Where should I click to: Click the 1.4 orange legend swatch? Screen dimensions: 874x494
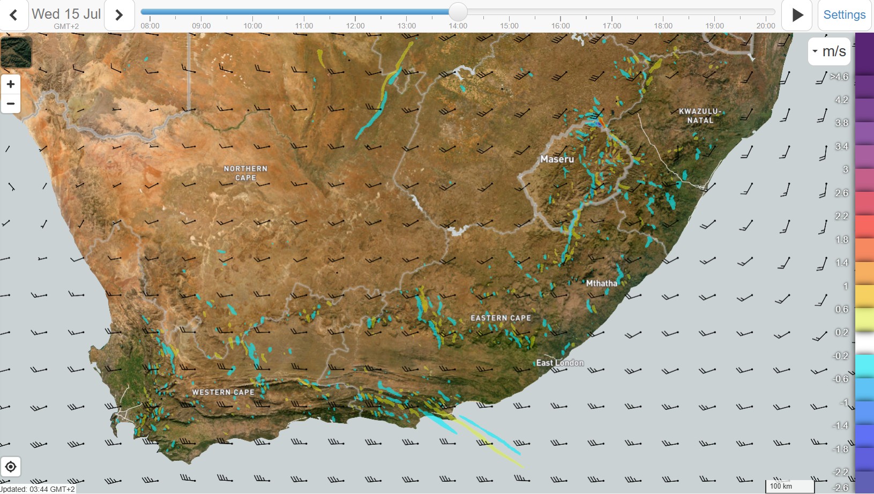864,273
